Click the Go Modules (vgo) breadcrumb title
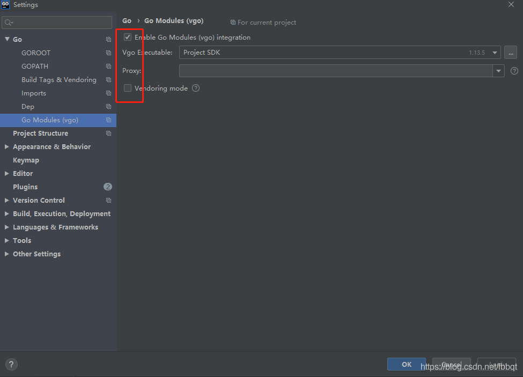The width and height of the screenshot is (523, 377). tap(174, 21)
